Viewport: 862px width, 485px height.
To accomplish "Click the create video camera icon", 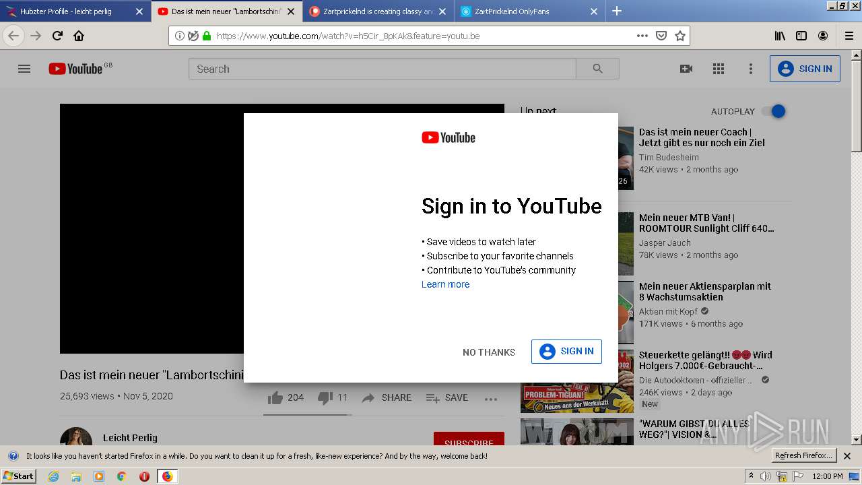I will [x=686, y=69].
